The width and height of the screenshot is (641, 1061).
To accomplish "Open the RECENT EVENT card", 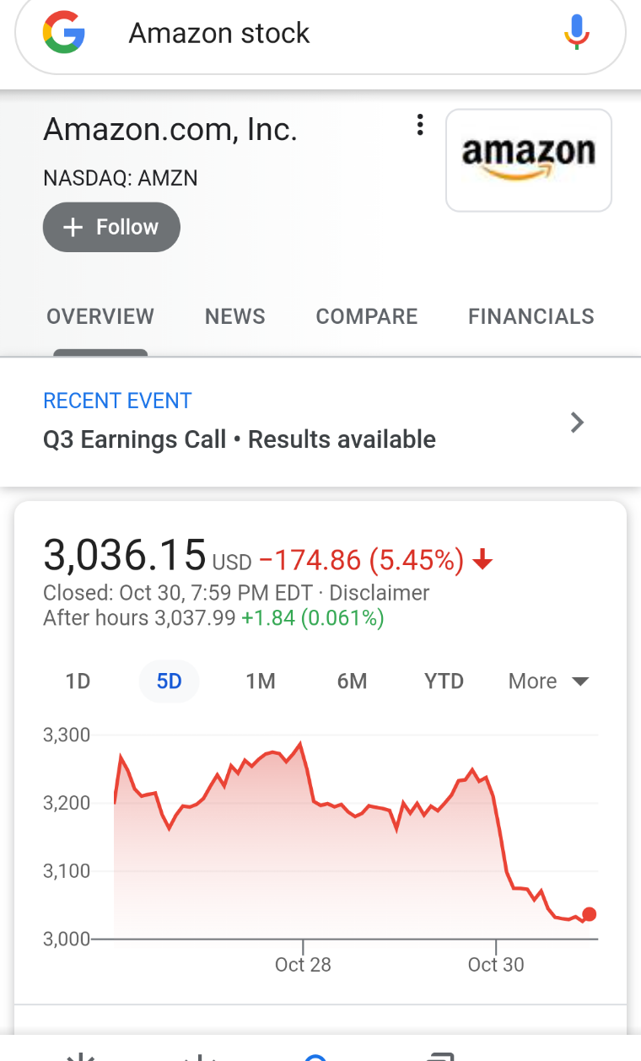I will click(x=320, y=422).
